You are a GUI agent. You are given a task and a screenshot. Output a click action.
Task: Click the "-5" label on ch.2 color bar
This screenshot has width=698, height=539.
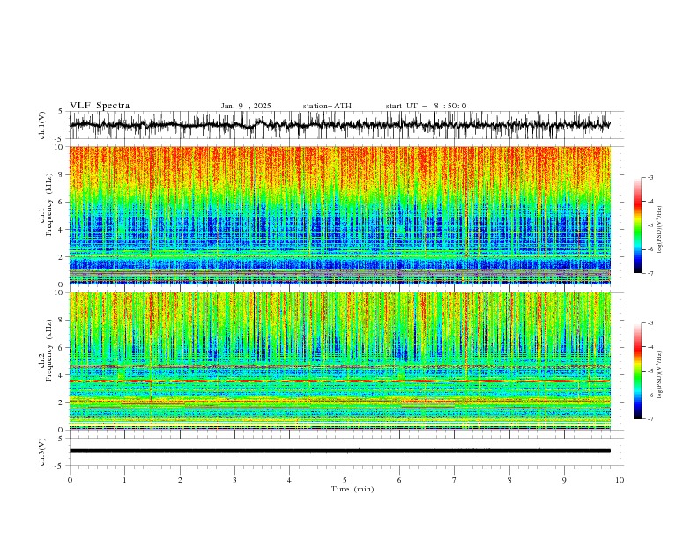click(650, 371)
